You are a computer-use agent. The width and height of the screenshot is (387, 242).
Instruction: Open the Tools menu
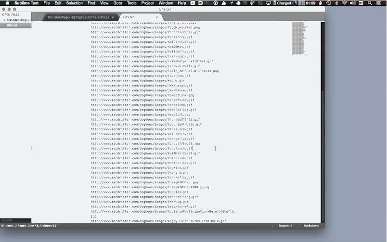131,3
